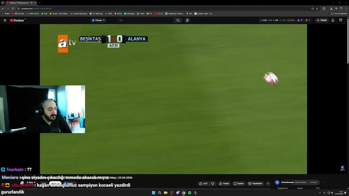349x196 pixels.
Task: Open the FUT Web App bookmark
Action: point(96,13)
